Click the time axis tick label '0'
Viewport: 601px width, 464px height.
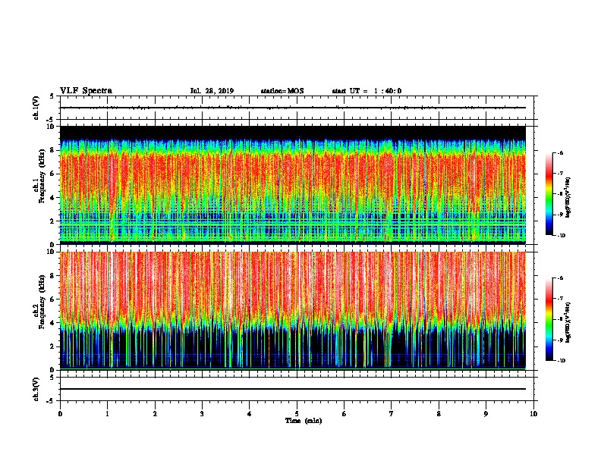pyautogui.click(x=60, y=414)
